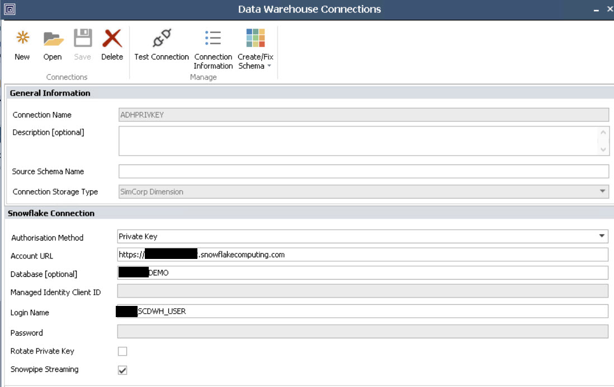The height and width of the screenshot is (387, 614).
Task: Click into the Connection Name field
Action: click(x=363, y=115)
